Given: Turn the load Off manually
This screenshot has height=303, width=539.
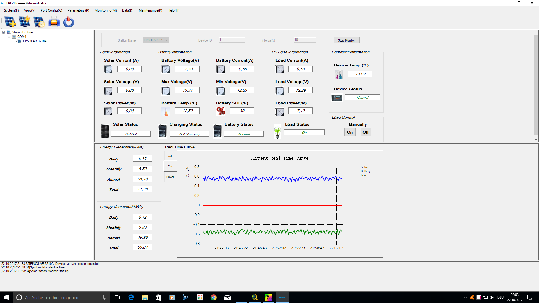Looking at the screenshot, I should (x=365, y=132).
